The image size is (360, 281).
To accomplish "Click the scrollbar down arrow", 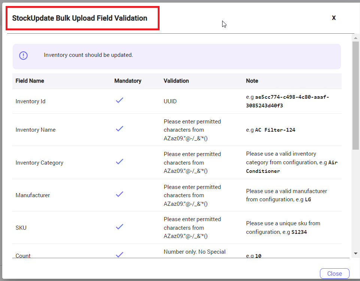I will (356, 253).
